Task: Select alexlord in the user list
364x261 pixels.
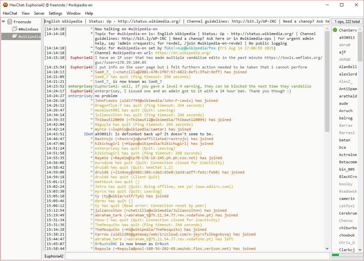Action: [x=348, y=74]
